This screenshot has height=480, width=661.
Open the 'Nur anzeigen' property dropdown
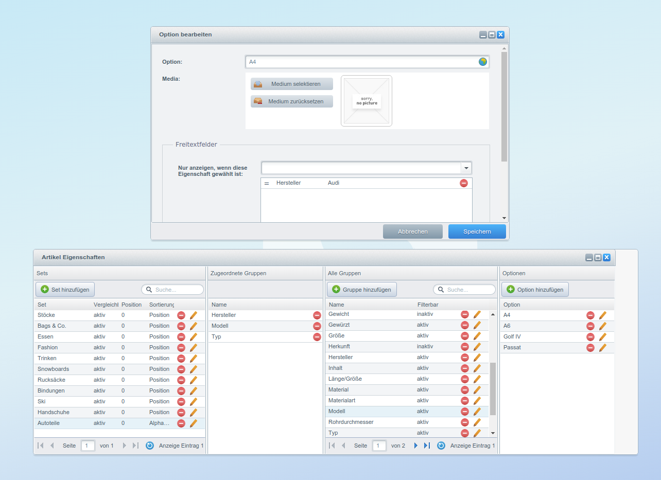click(466, 168)
